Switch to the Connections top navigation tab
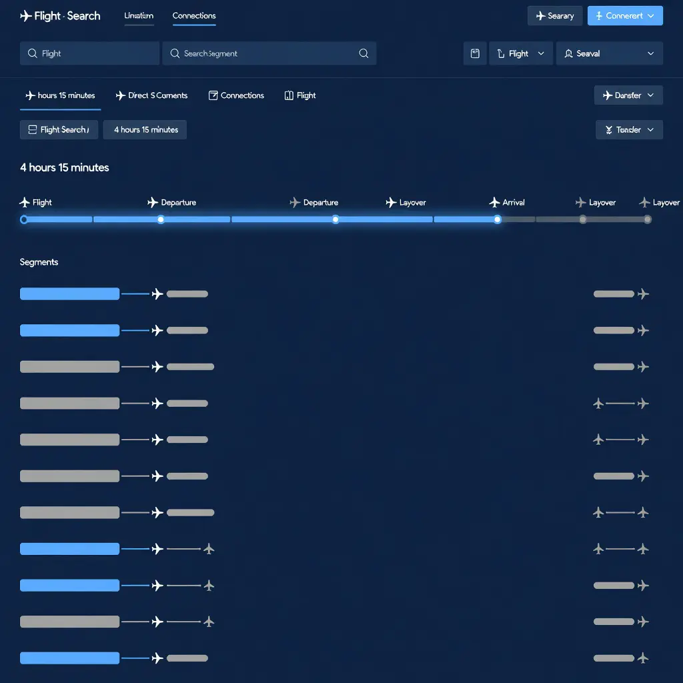683x683 pixels. [x=194, y=16]
